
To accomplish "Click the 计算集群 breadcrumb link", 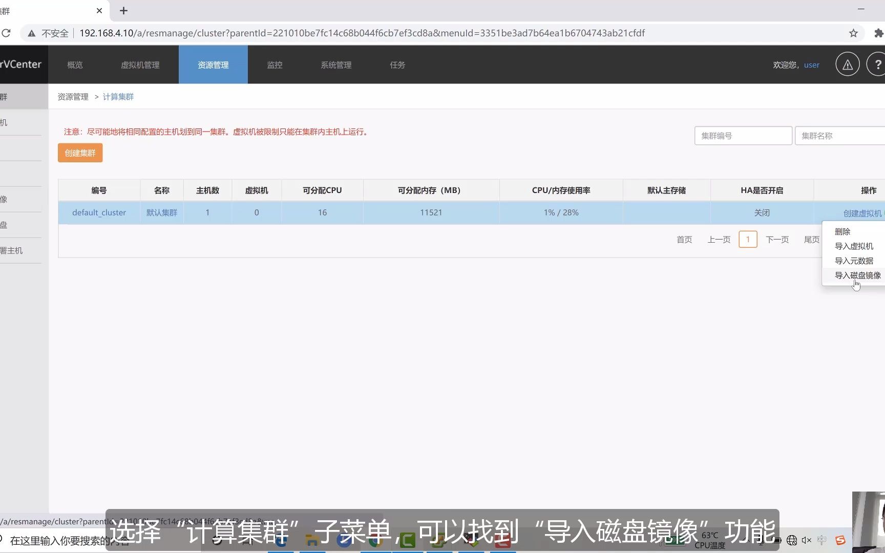I will point(118,97).
